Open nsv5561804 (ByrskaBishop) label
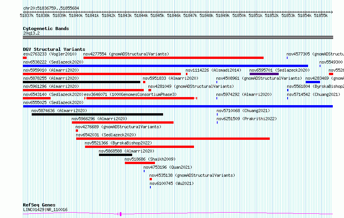The width and height of the screenshot is (344, 218). [x=315, y=86]
